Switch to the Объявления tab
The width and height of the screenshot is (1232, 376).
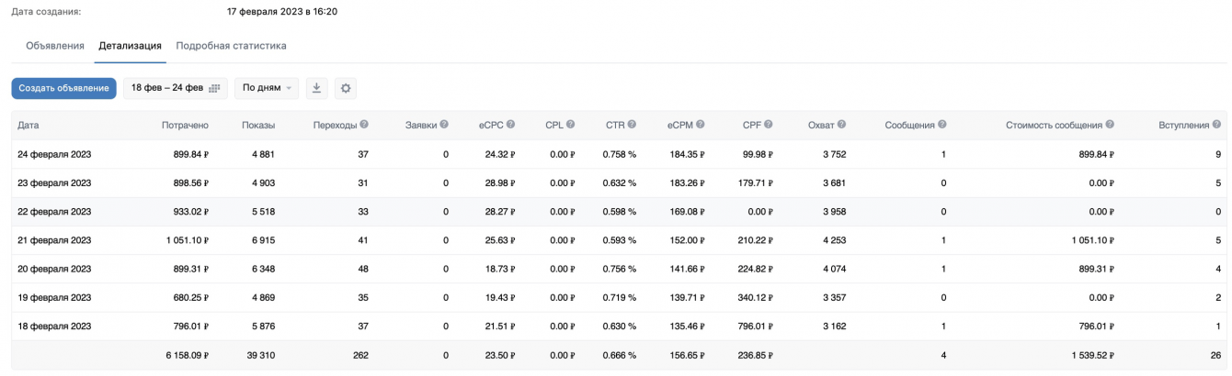click(55, 46)
